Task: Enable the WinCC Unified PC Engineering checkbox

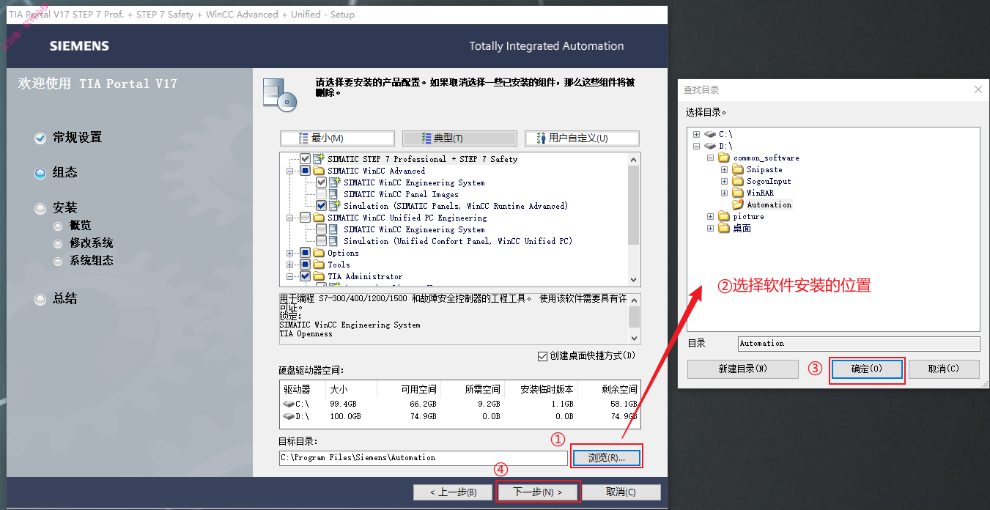Action: [305, 218]
